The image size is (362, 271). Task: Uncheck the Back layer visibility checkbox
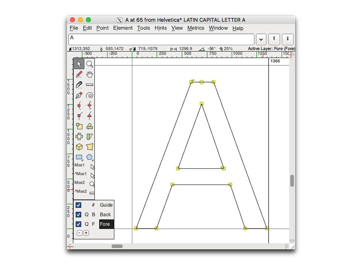(79, 215)
